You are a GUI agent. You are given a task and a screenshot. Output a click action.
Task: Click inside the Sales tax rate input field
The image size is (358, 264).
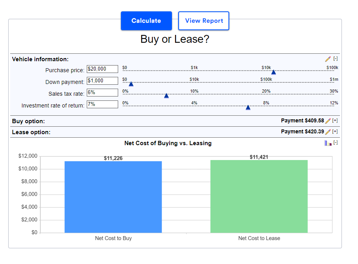coord(102,93)
